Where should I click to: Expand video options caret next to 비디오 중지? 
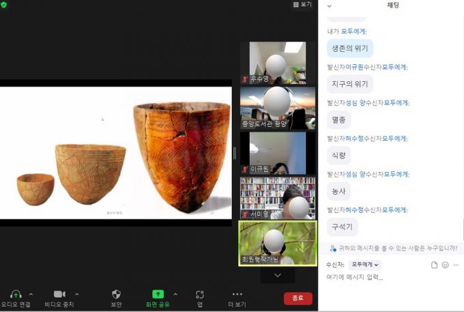click(76, 294)
